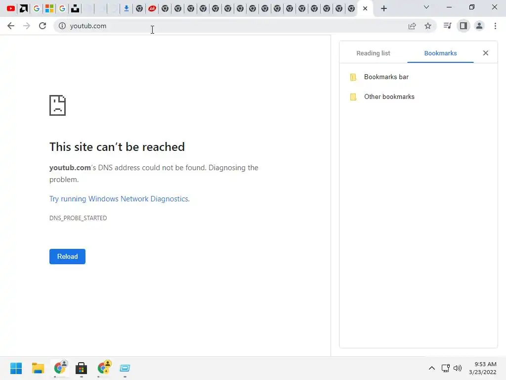Go forward to next page
The width and height of the screenshot is (506, 380).
click(x=27, y=26)
